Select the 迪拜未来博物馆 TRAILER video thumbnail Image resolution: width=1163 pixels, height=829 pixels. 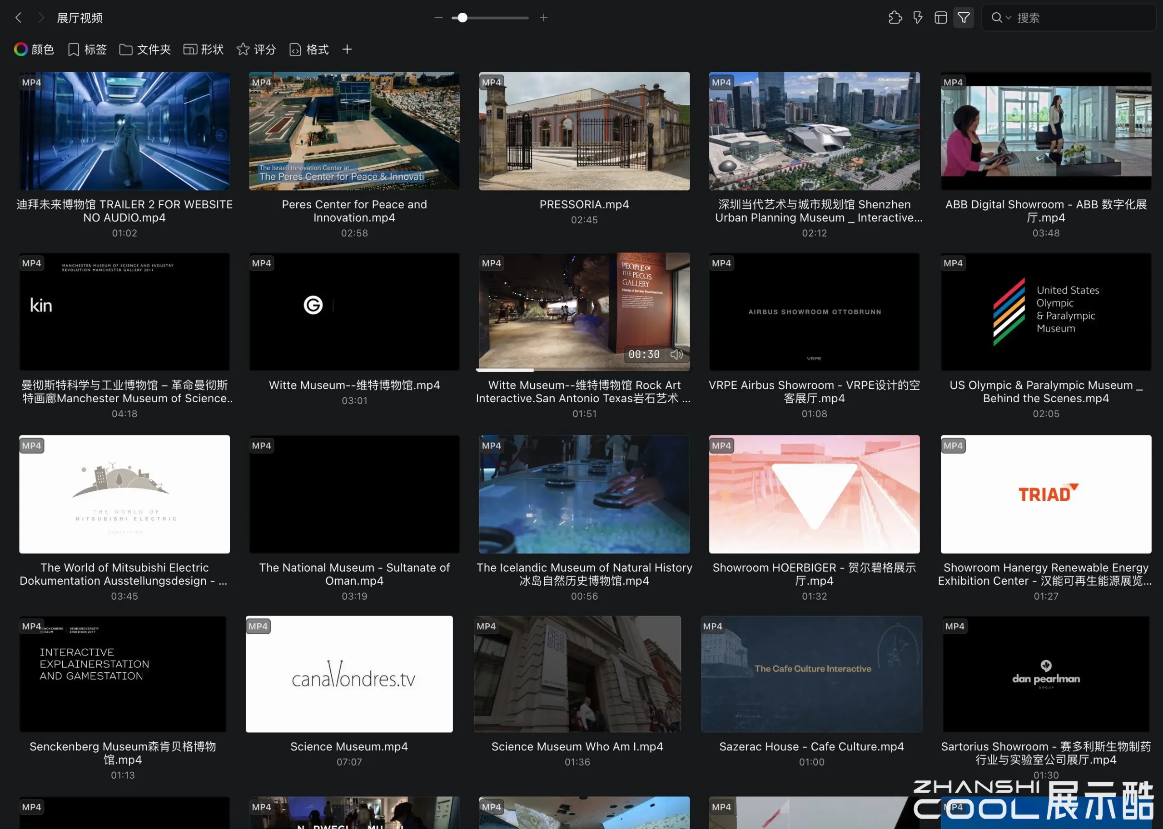tap(124, 131)
